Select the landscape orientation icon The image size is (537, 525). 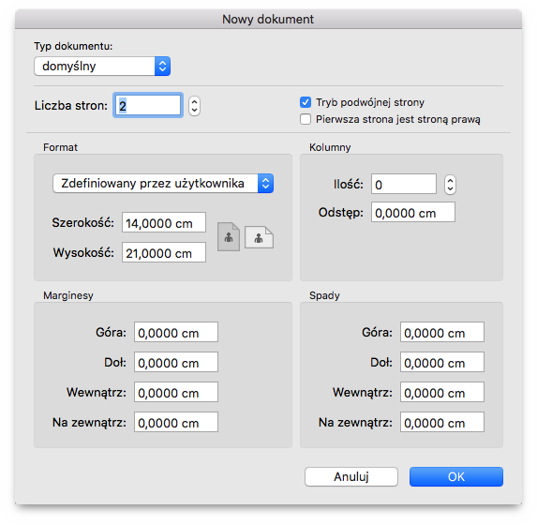[259, 237]
